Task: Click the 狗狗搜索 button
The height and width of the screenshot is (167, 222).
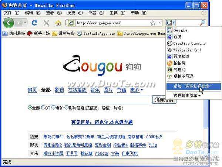Action: click(x=164, y=100)
